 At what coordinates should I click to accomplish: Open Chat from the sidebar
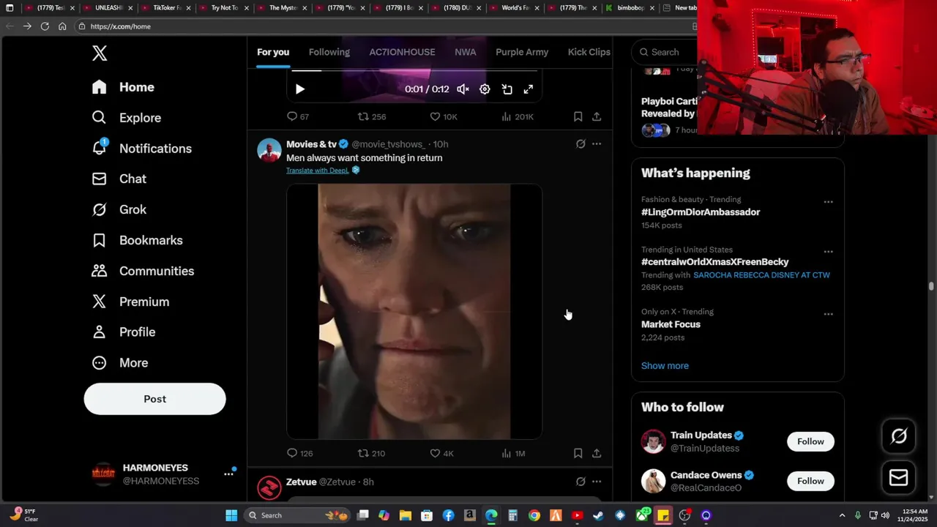119,179
